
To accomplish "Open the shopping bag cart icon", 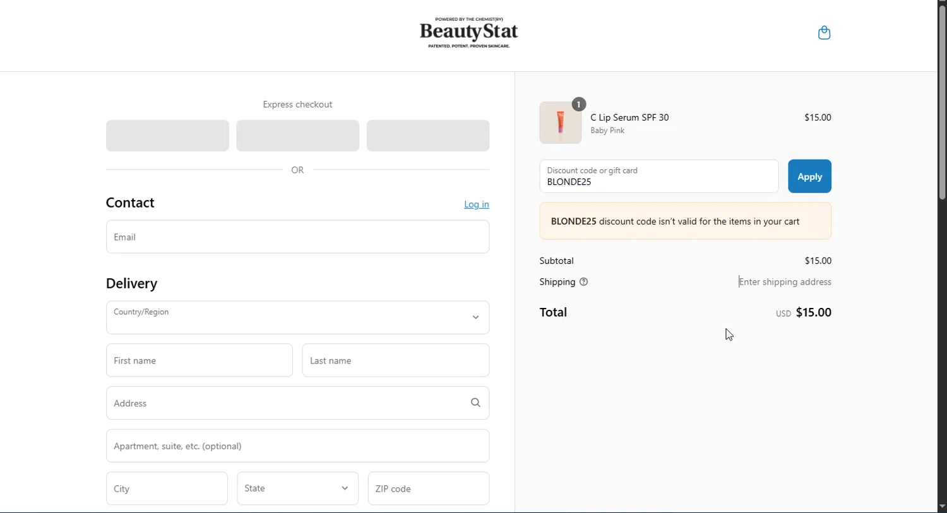I will 824,33.
